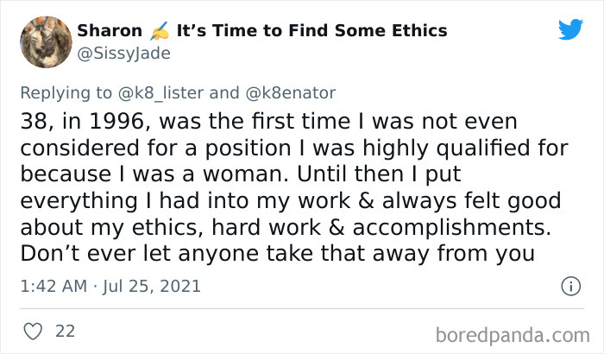
Task: Click the Twitter bird logo
Action: coord(570,30)
